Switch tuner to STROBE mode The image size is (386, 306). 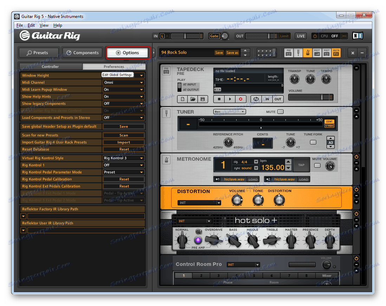click(x=329, y=126)
